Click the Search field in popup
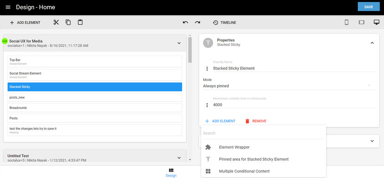 point(263,133)
